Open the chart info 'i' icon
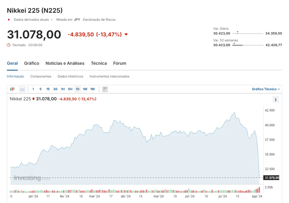 pos(276,100)
